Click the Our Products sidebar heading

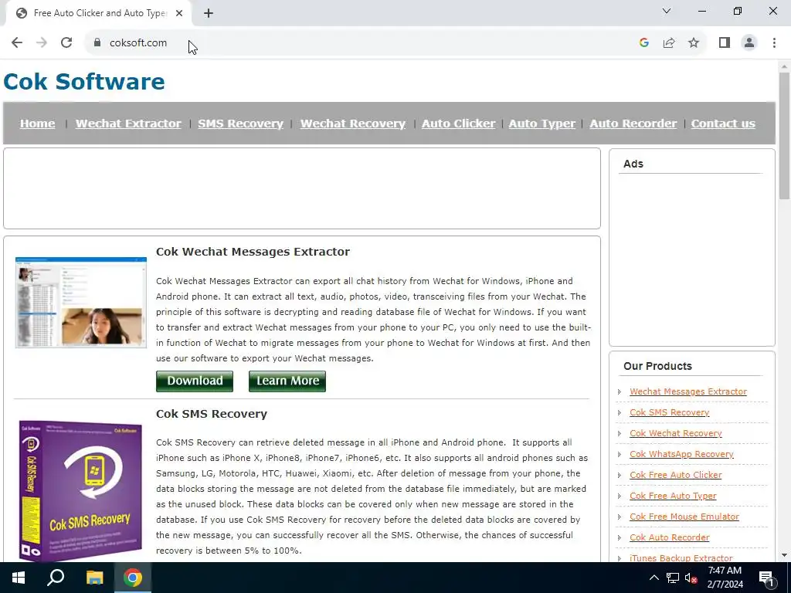[657, 366]
